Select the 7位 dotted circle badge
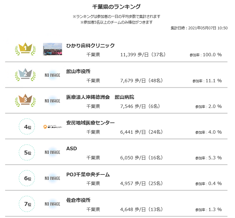235x218 pixels. [27, 204]
